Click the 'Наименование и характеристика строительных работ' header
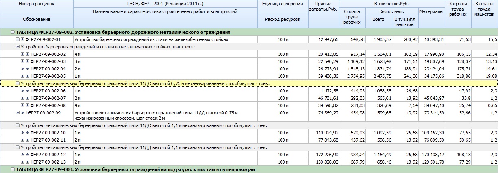Screen dimensions: 498x173 tap(165, 11)
